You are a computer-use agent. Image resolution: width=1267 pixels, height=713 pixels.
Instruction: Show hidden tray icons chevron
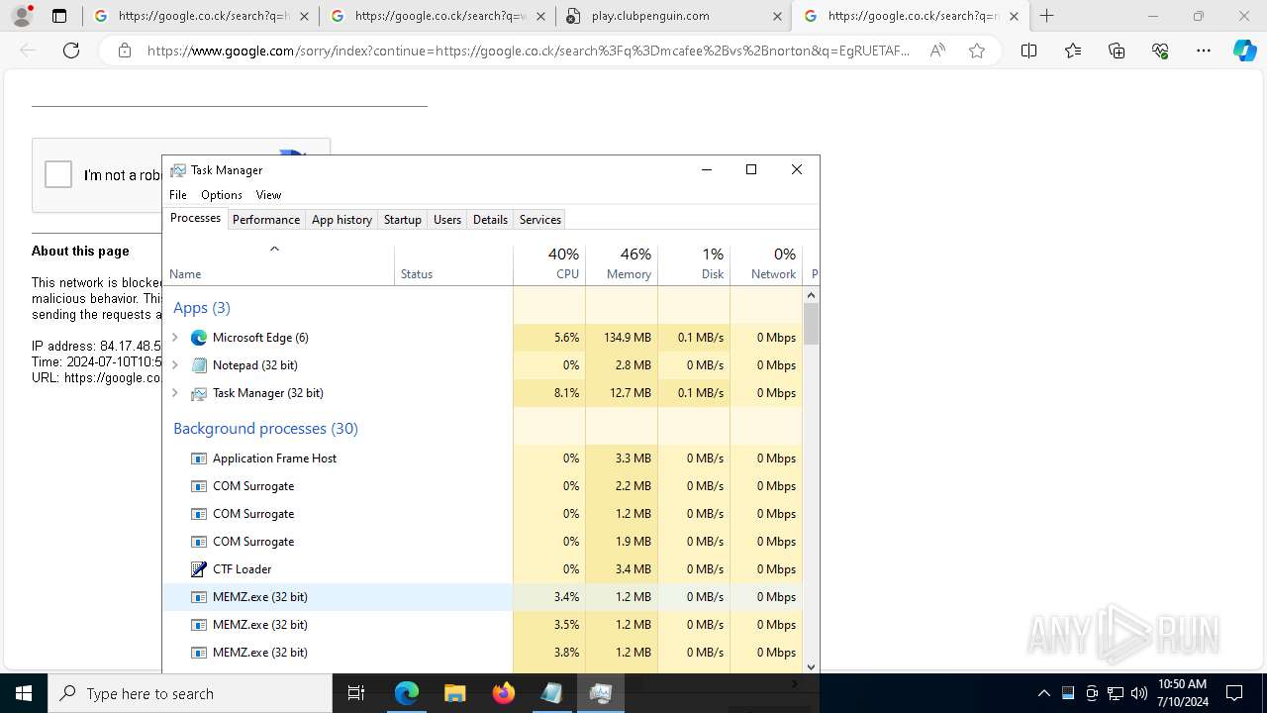pyautogui.click(x=1043, y=693)
